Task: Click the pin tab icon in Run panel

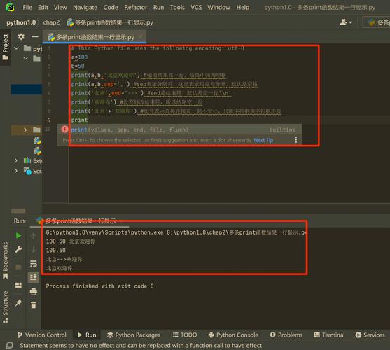Action: (x=18, y=303)
